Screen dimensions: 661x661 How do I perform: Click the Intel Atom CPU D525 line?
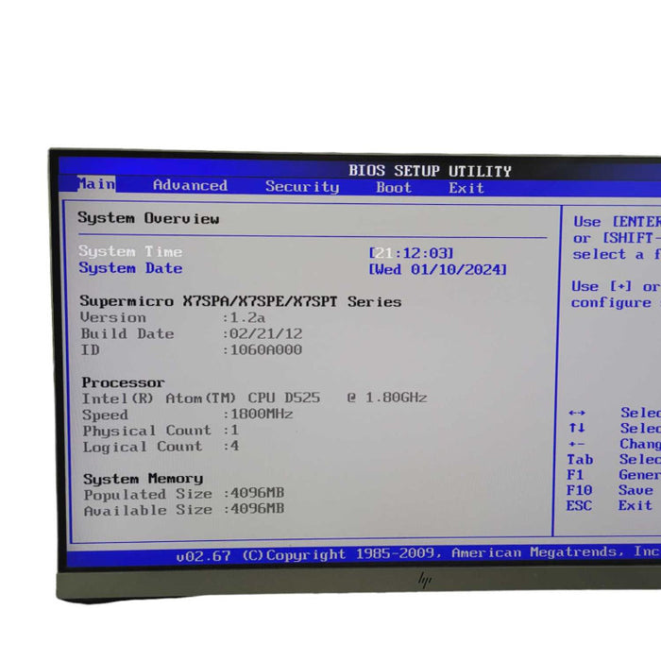(x=254, y=398)
